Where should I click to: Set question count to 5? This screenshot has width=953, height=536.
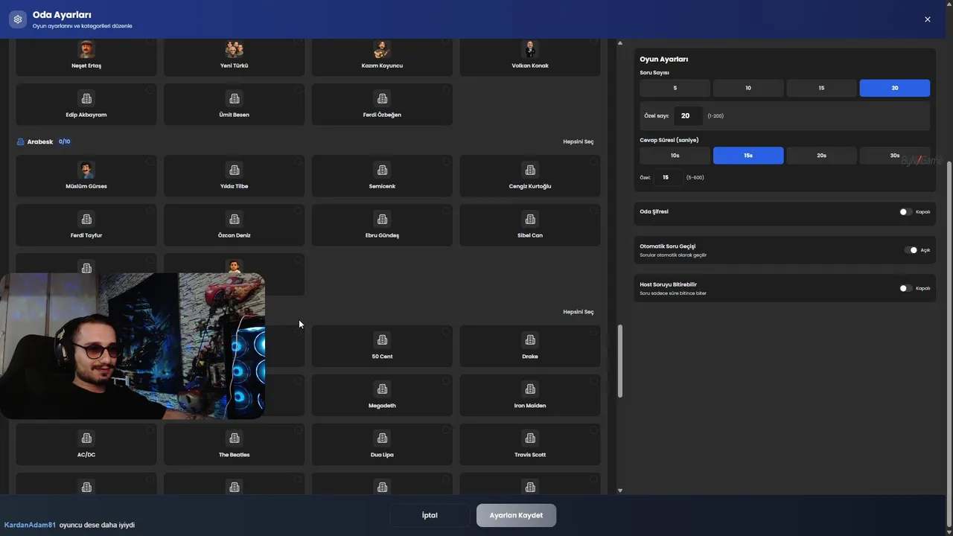point(675,88)
